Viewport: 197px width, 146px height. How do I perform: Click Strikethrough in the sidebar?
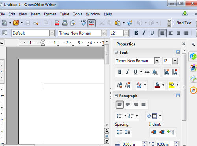click(147, 72)
